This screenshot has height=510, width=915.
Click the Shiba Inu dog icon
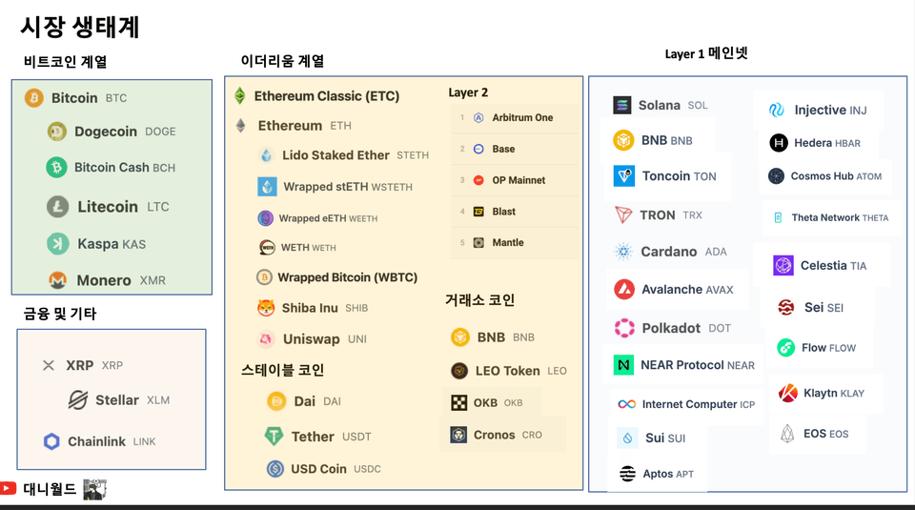(x=266, y=308)
